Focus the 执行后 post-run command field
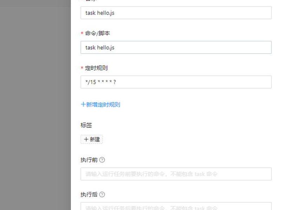Image resolution: width=281 pixels, height=210 pixels. pos(176,206)
